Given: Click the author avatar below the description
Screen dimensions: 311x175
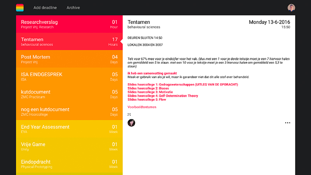Looking at the screenshot, I should (131, 123).
